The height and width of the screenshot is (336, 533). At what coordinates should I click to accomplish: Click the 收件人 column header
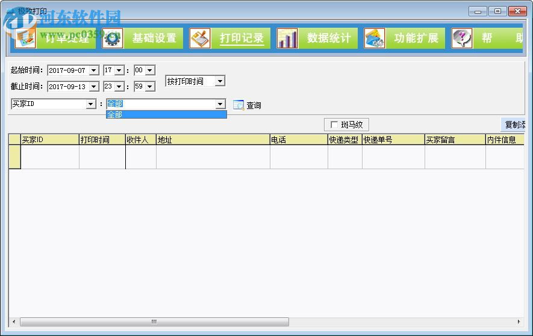(141, 140)
